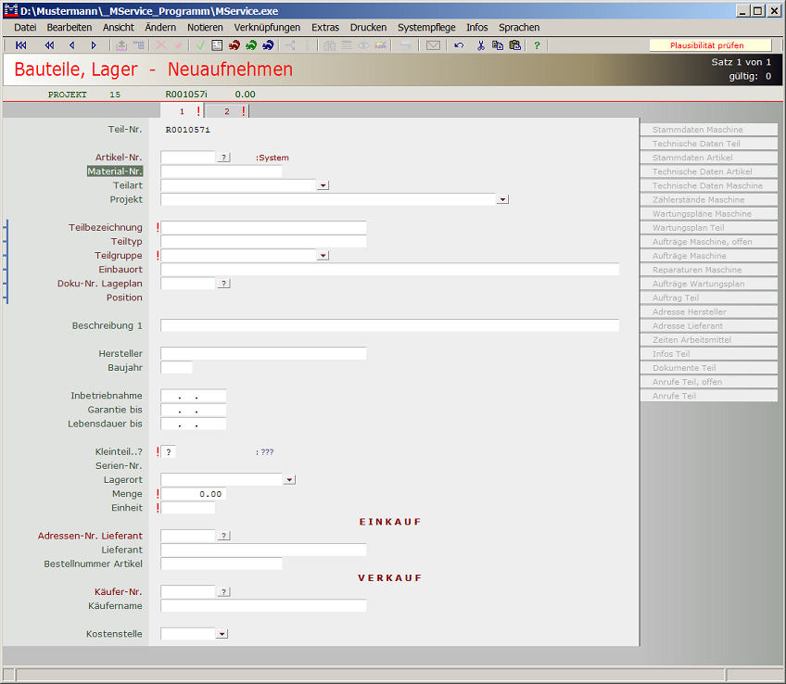Go to next record with right arrow
The width and height of the screenshot is (786, 684).
[94, 45]
